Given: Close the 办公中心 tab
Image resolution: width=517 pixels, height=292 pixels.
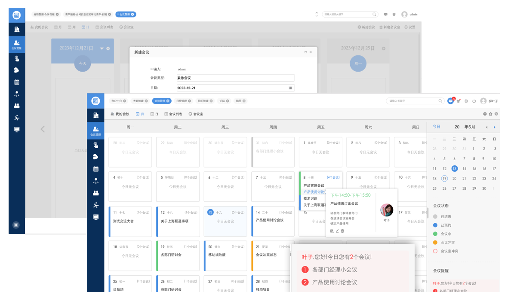Looking at the screenshot, I should (x=125, y=101).
